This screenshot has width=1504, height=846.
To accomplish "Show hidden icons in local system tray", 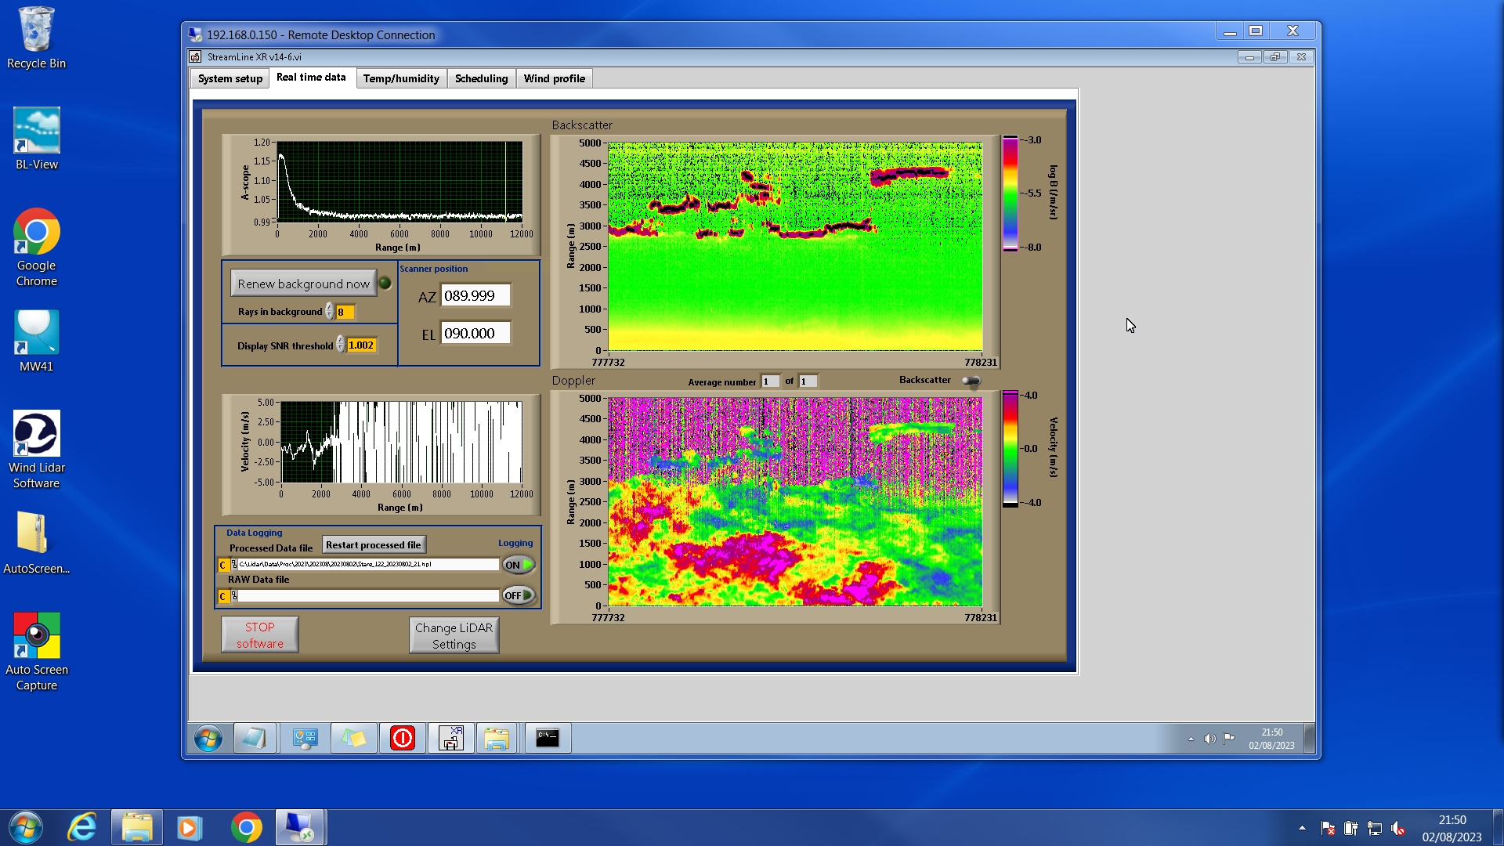I will click(x=1302, y=828).
